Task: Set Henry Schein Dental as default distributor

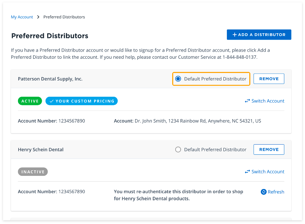Action: tap(178, 149)
